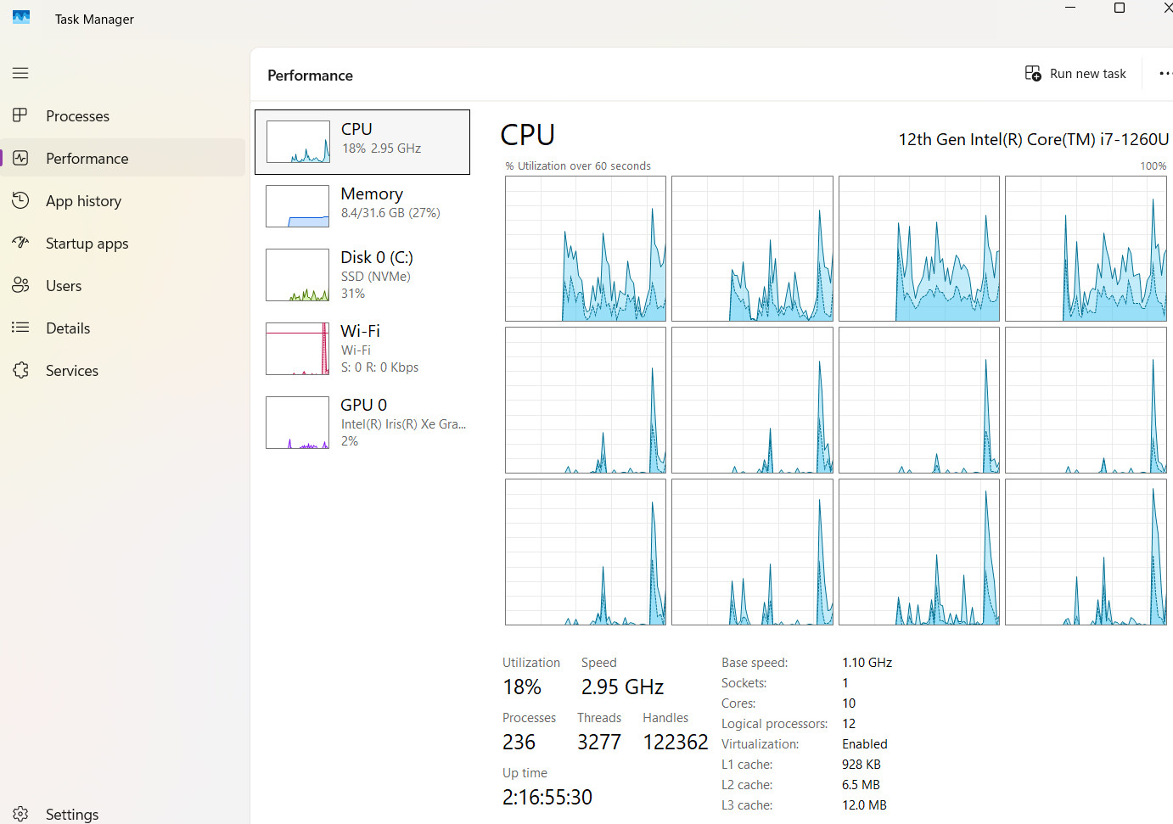
Task: Open the three-dot more options menu
Action: click(1165, 74)
